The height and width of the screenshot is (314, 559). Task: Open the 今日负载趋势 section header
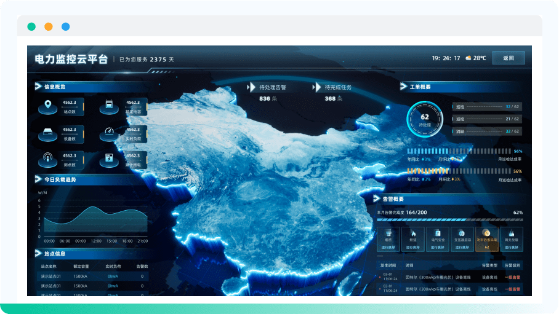60,179
